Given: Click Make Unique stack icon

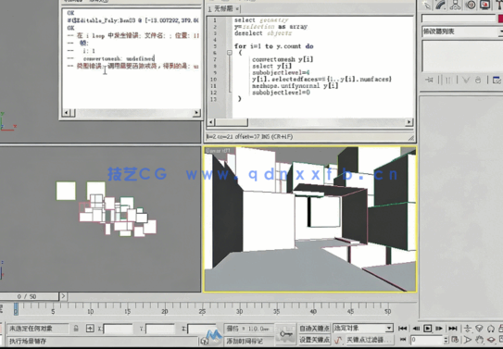Looking at the screenshot, I should (x=465, y=80).
